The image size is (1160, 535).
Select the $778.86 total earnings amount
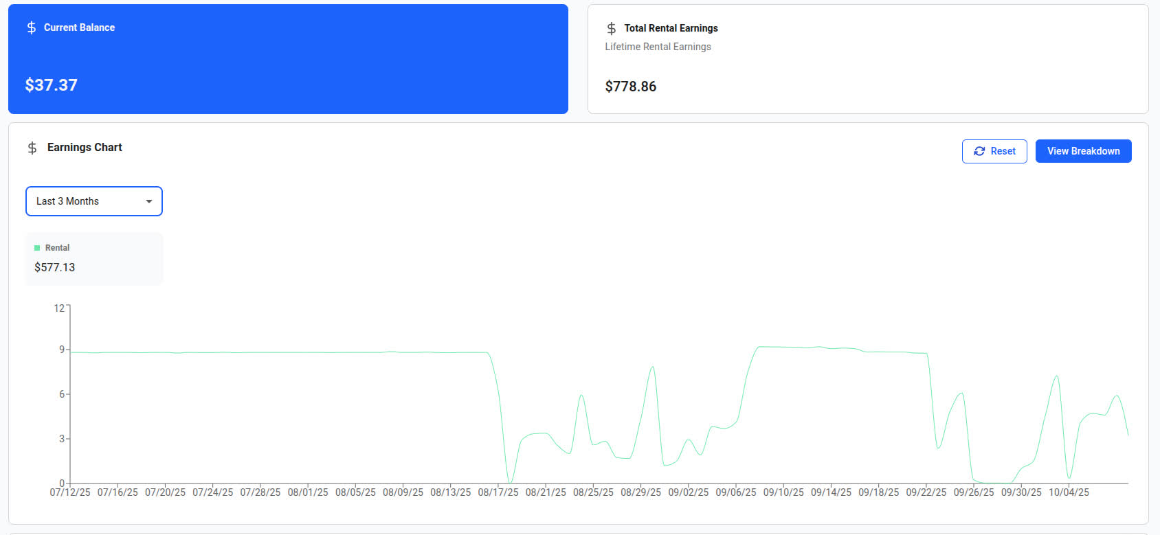(x=630, y=87)
